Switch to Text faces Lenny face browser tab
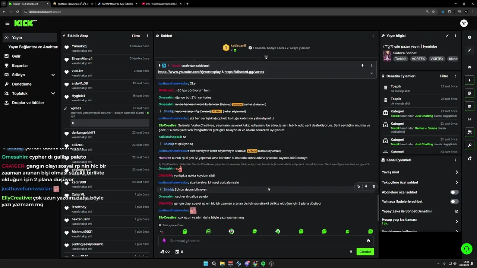The width and height of the screenshot is (477, 268). 73,4
